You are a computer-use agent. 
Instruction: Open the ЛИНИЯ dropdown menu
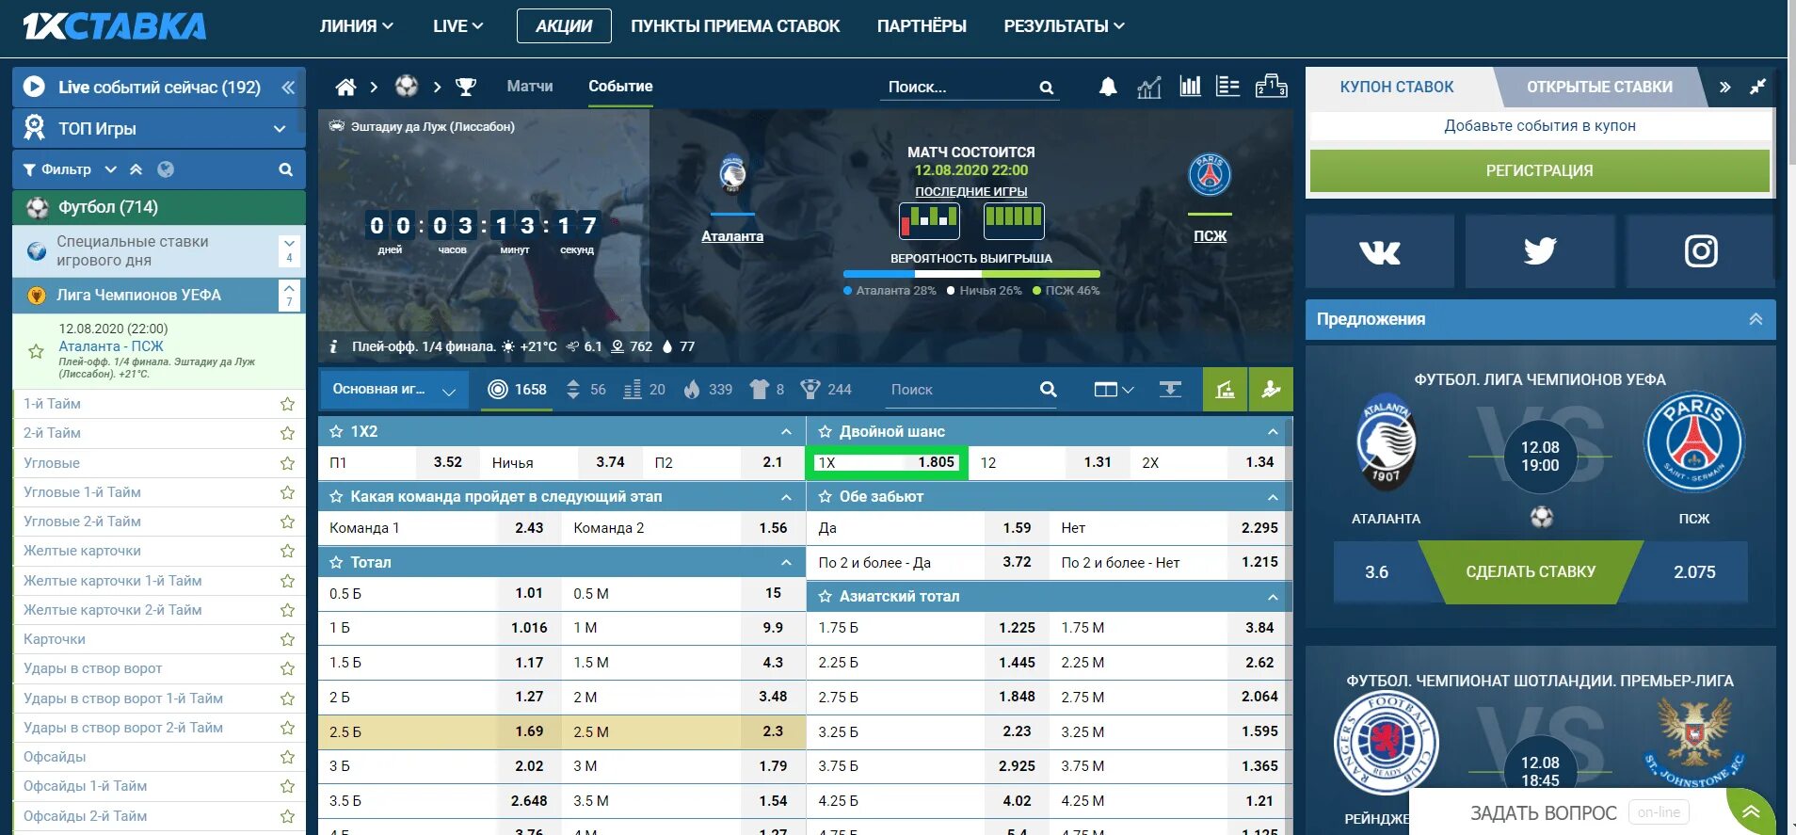[357, 26]
